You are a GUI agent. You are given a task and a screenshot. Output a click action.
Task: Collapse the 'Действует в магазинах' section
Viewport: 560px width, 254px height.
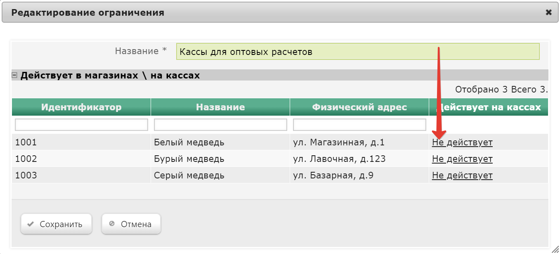click(15, 75)
